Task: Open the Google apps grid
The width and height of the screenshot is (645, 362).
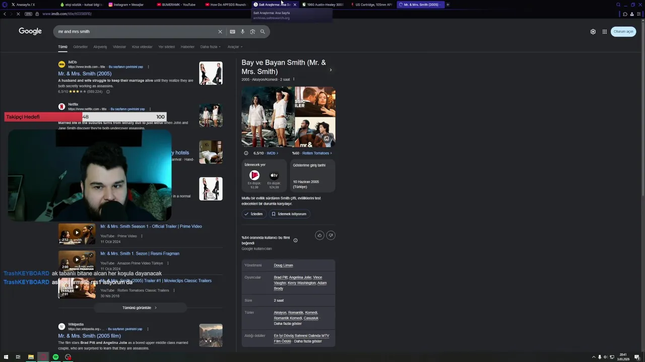Action: 605,32
